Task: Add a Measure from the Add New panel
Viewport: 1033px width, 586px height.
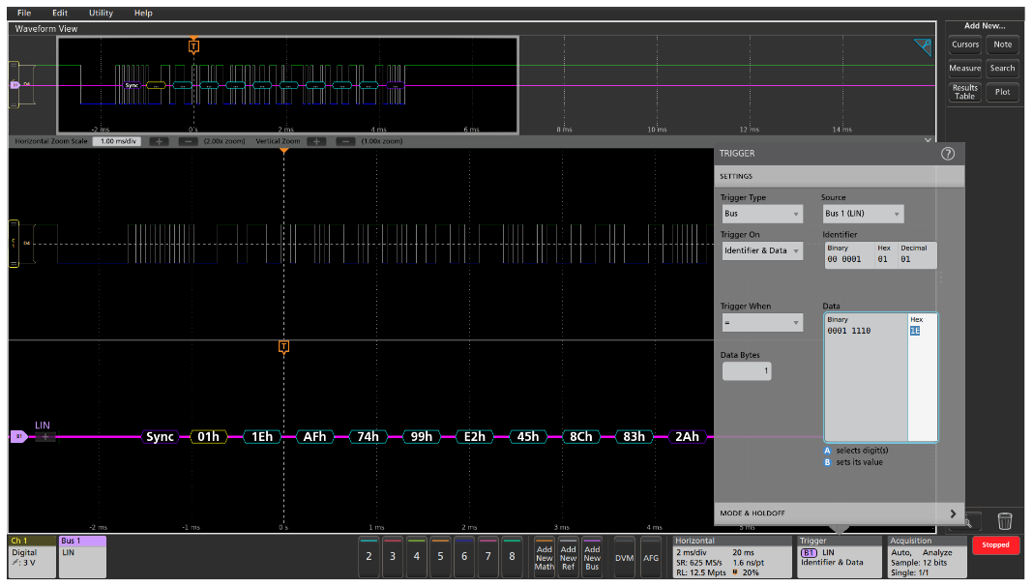Action: 964,68
